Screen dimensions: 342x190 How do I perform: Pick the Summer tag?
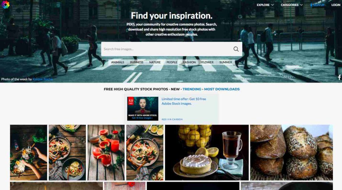click(x=225, y=62)
